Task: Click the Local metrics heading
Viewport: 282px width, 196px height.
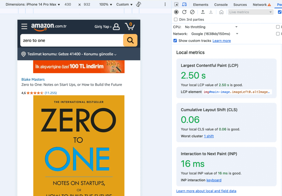Action: (191, 53)
